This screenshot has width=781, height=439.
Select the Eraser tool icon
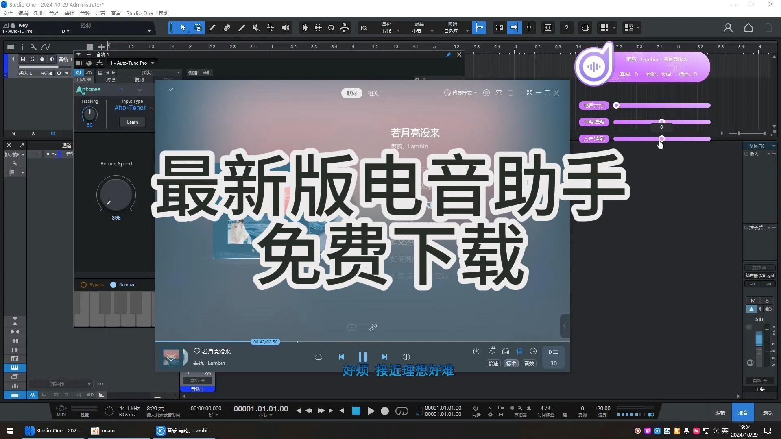pos(226,27)
